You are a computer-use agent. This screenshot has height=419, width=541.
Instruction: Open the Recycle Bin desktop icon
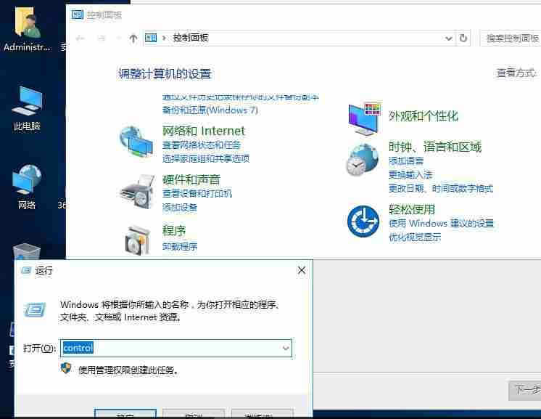pyautogui.click(x=27, y=251)
